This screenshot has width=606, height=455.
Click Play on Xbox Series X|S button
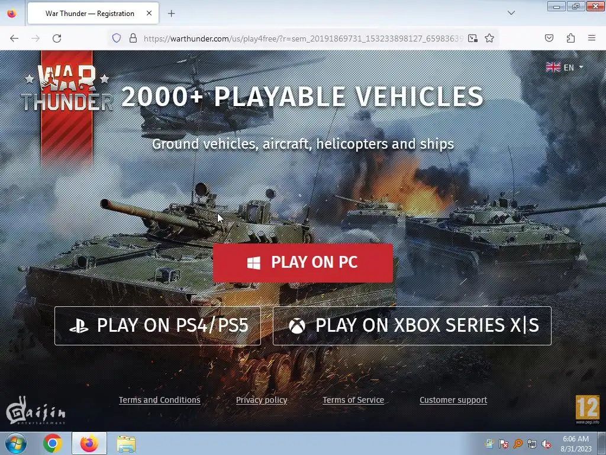(412, 326)
